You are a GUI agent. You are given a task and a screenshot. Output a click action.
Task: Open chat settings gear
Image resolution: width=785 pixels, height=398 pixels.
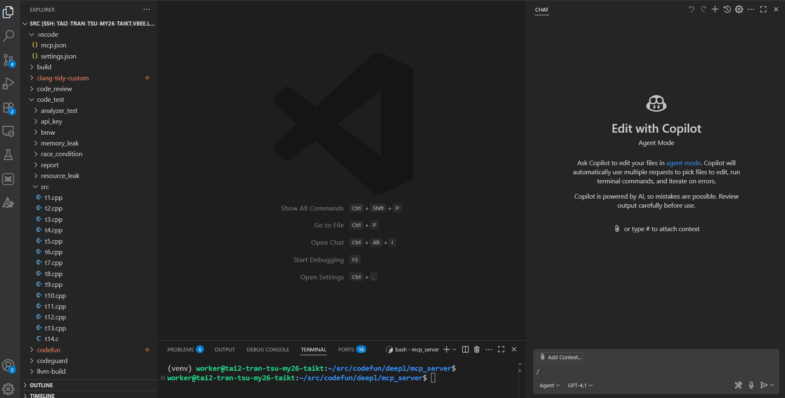point(739,9)
